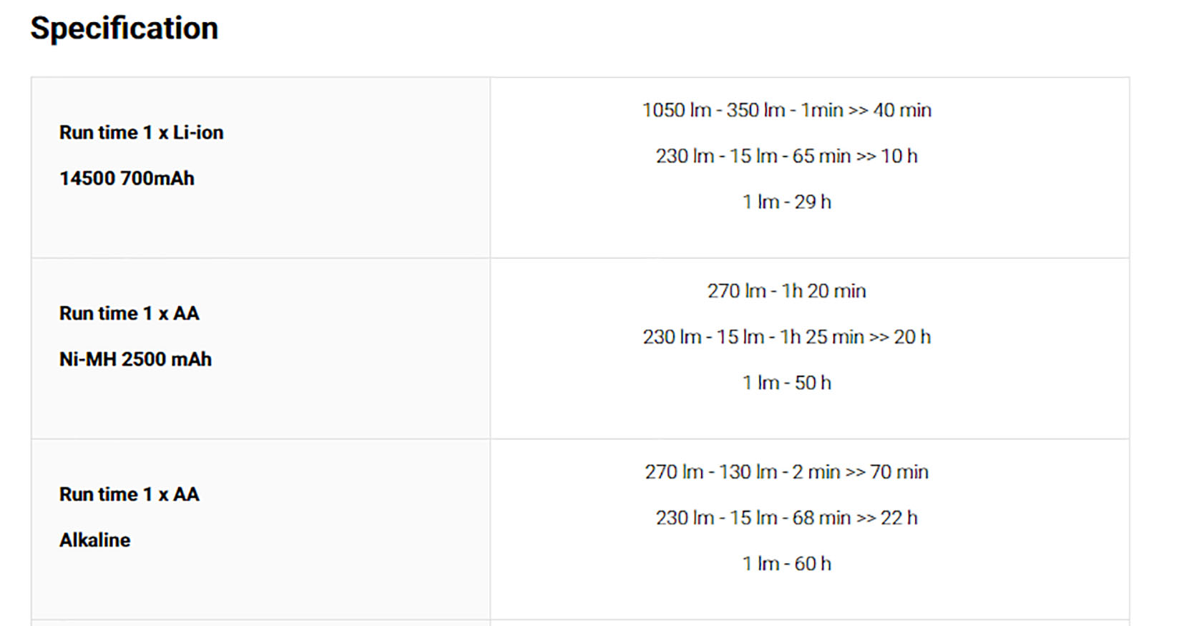
Task: Select the Run time 1 x Li-ion label
Action: (x=141, y=132)
